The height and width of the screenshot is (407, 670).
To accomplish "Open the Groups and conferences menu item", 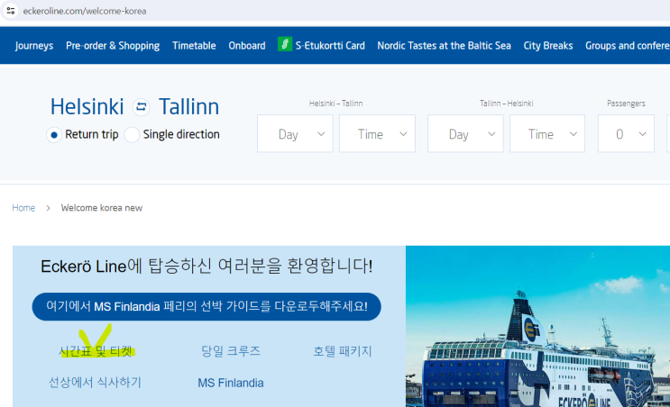I will (x=628, y=46).
